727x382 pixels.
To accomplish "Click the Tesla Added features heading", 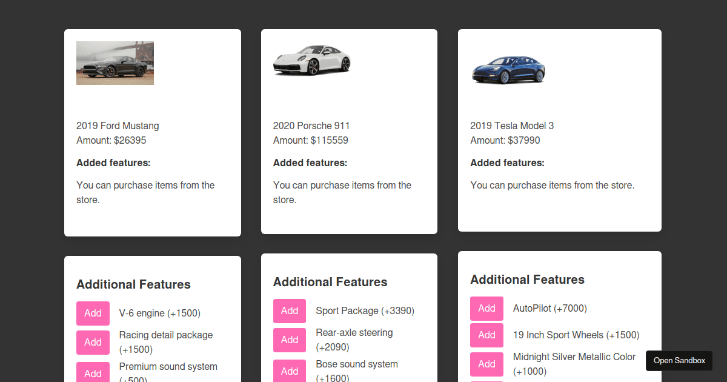I will pos(507,163).
